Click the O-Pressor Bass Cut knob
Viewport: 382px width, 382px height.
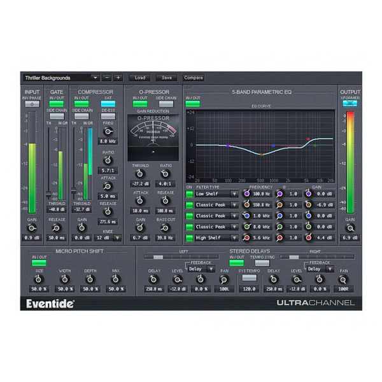(166, 228)
